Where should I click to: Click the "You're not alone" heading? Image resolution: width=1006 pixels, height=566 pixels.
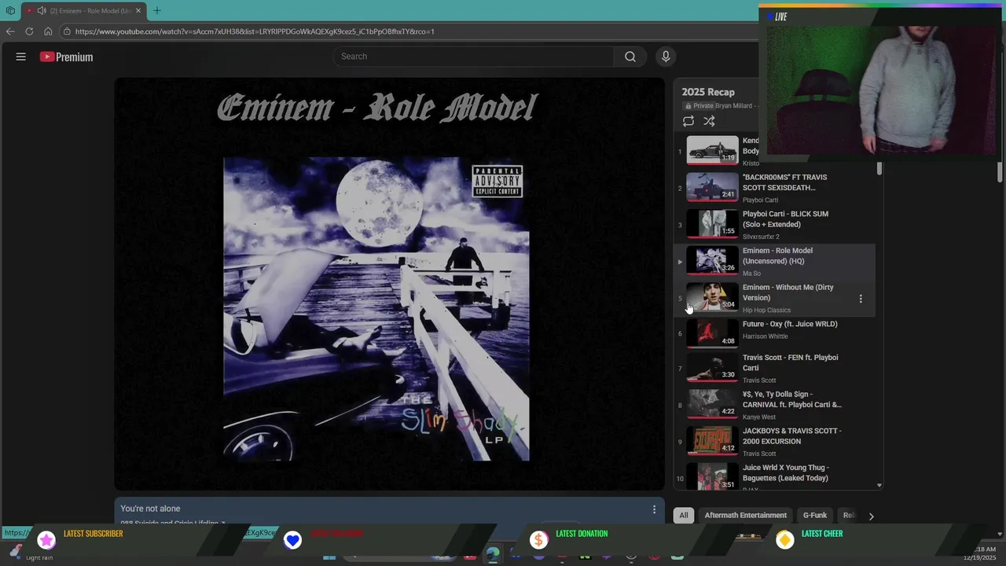[150, 509]
